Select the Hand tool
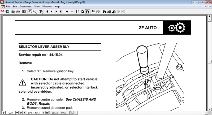212x115 pixels. click(x=30, y=12)
